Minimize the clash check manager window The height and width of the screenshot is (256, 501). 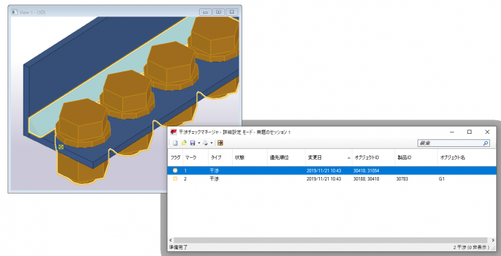pyautogui.click(x=452, y=132)
